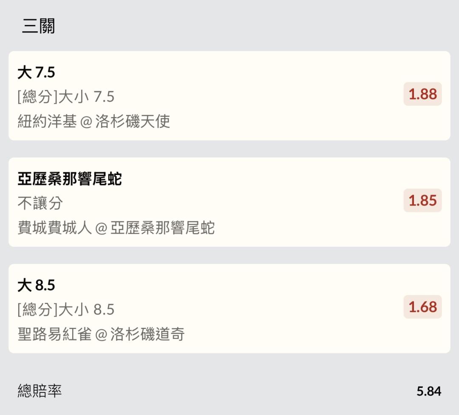459x415 pixels.
Task: Open the first bet card (Yankees game)
Action: [x=229, y=96]
